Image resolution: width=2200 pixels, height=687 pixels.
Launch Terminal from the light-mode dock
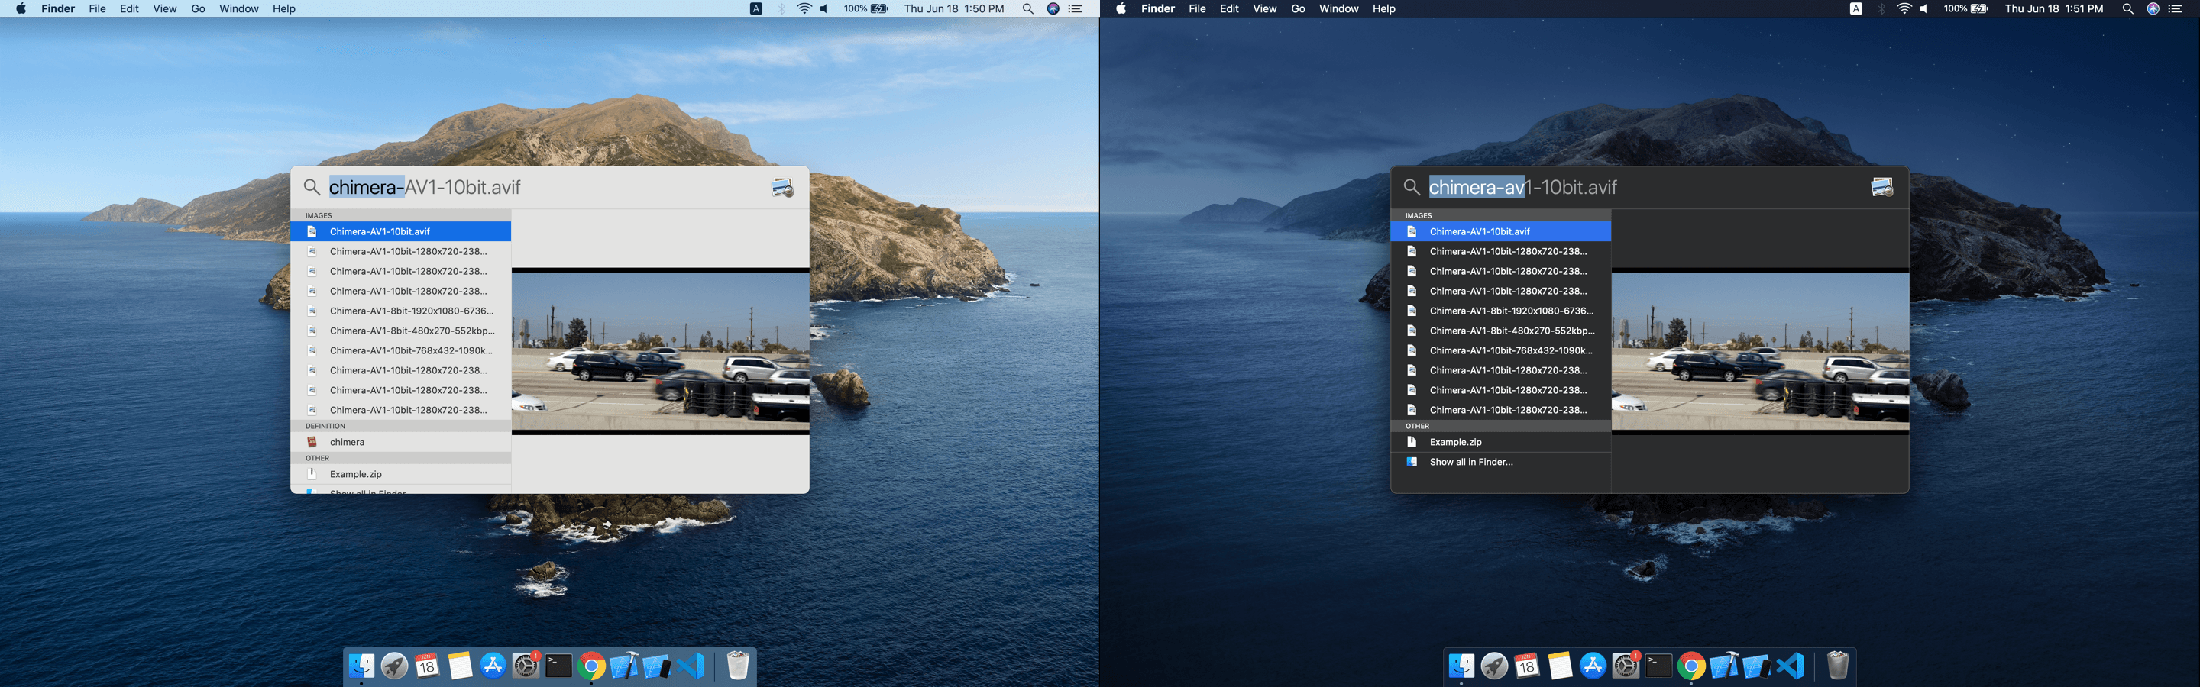(x=558, y=666)
